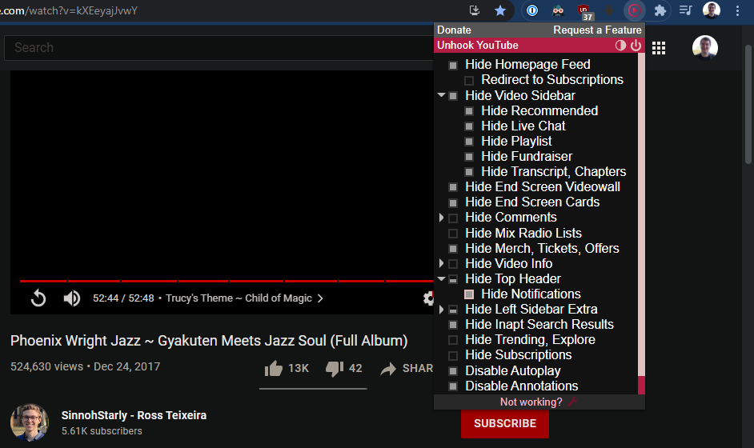This screenshot has height=448, width=754.
Task: Enable Redirect to Subscriptions checkbox
Action: (469, 80)
